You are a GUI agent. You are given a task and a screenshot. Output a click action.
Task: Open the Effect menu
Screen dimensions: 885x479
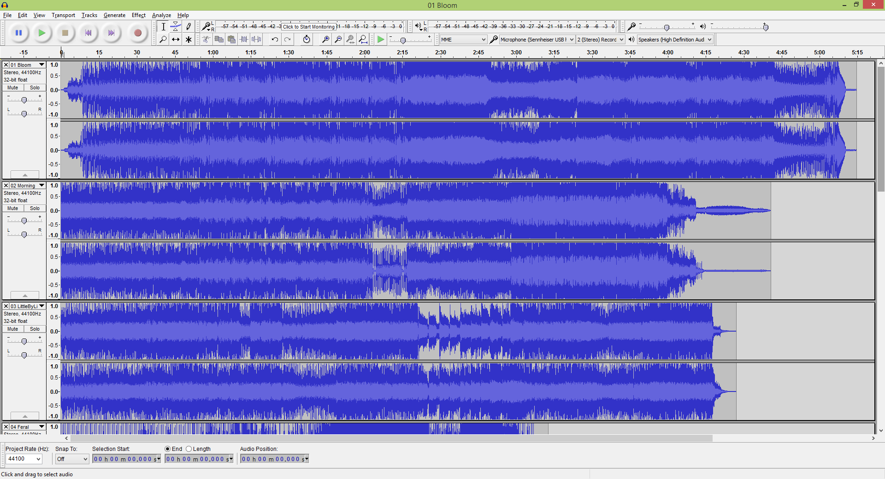138,15
